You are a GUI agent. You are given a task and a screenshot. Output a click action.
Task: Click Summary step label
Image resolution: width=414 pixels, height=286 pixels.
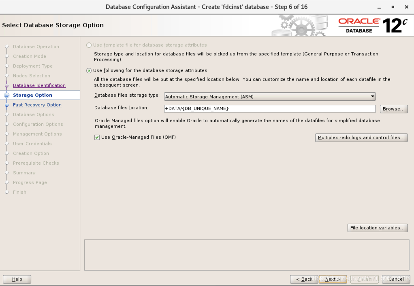(x=24, y=173)
